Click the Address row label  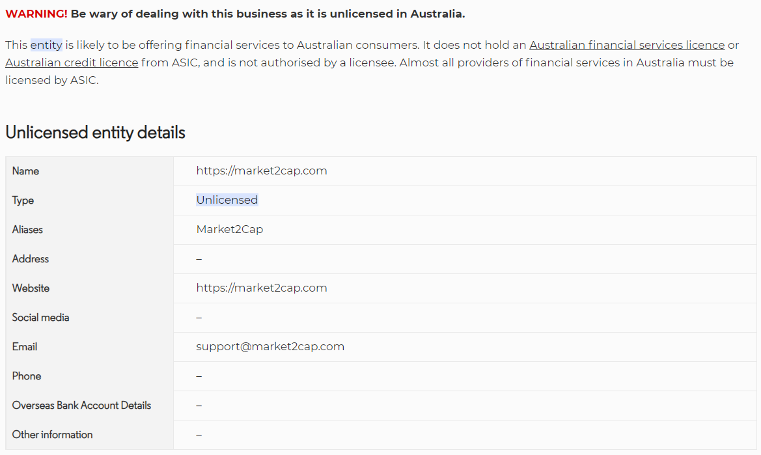point(31,259)
